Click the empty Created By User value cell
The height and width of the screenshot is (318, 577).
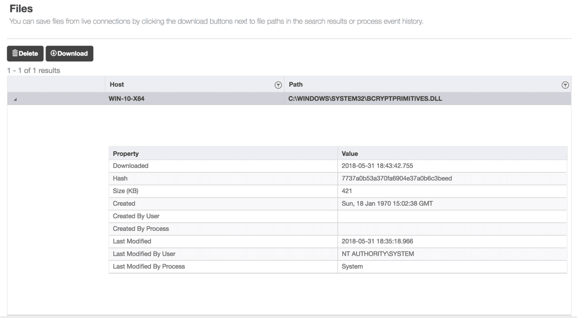pos(452,216)
